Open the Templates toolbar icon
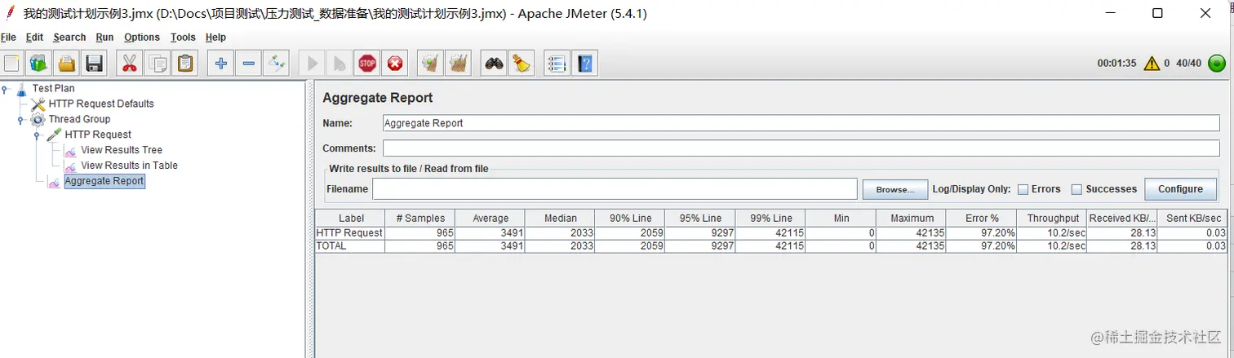This screenshot has height=358, width=1234. point(39,63)
